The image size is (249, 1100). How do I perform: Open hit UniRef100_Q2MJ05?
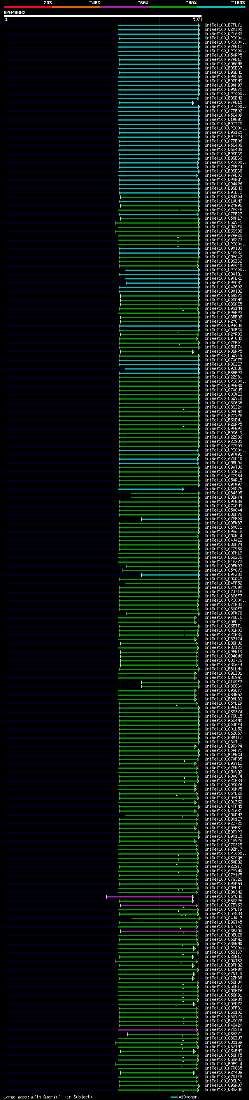click(x=223, y=30)
